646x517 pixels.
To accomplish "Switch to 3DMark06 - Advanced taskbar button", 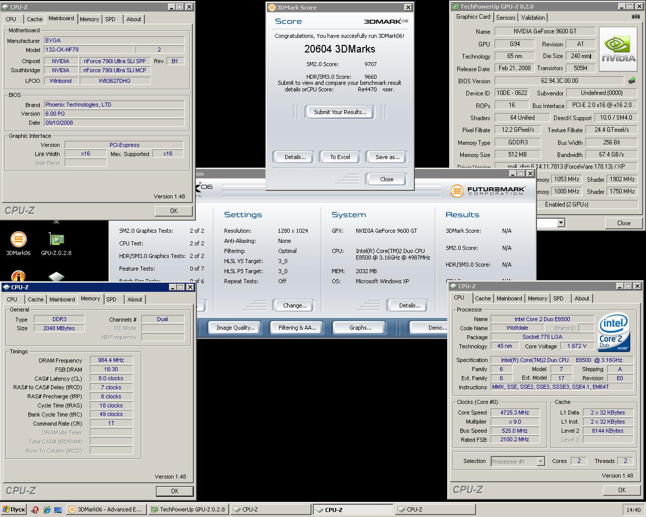I will click(x=106, y=509).
